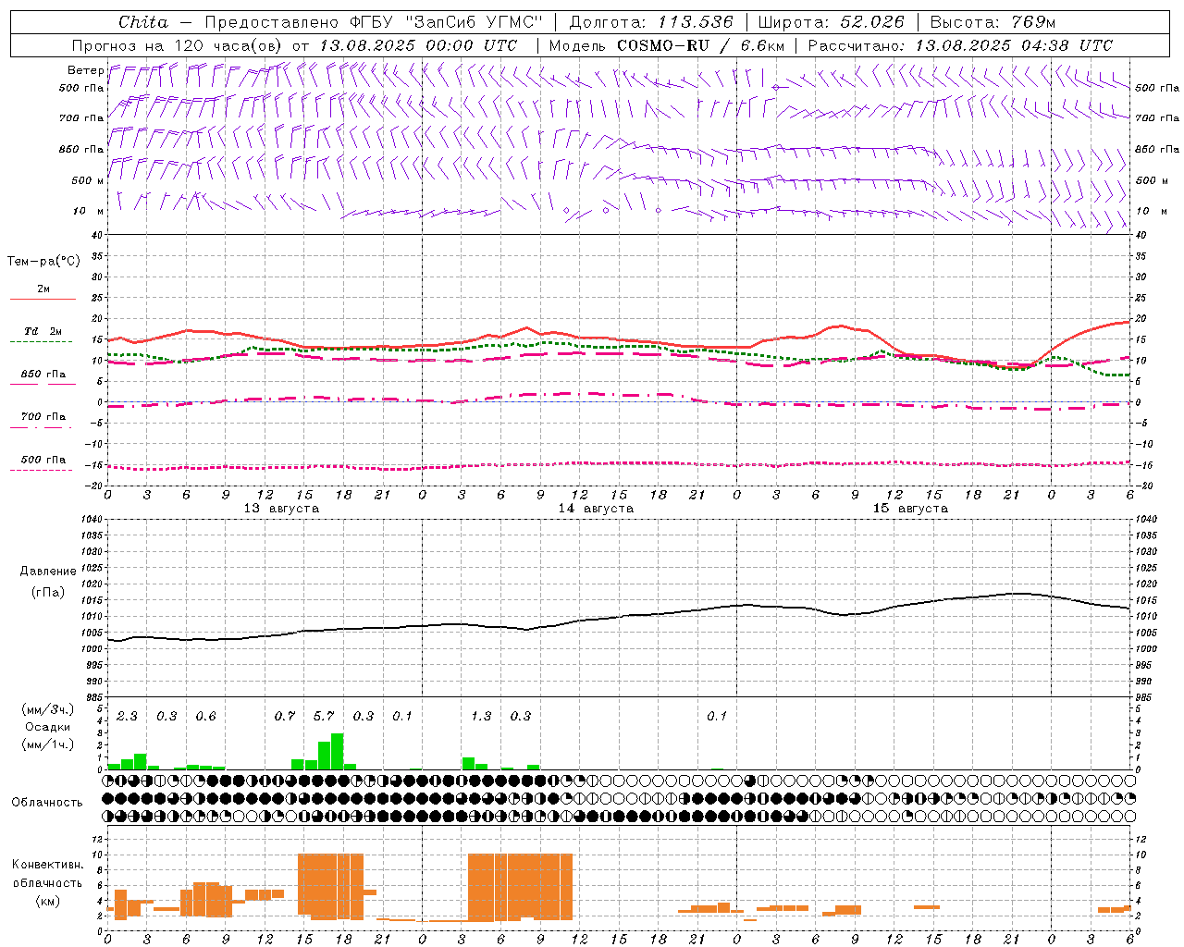This screenshot has width=1184, height=947.
Task: Click the "Высота: 769м" elevation value
Action: (x=993, y=22)
